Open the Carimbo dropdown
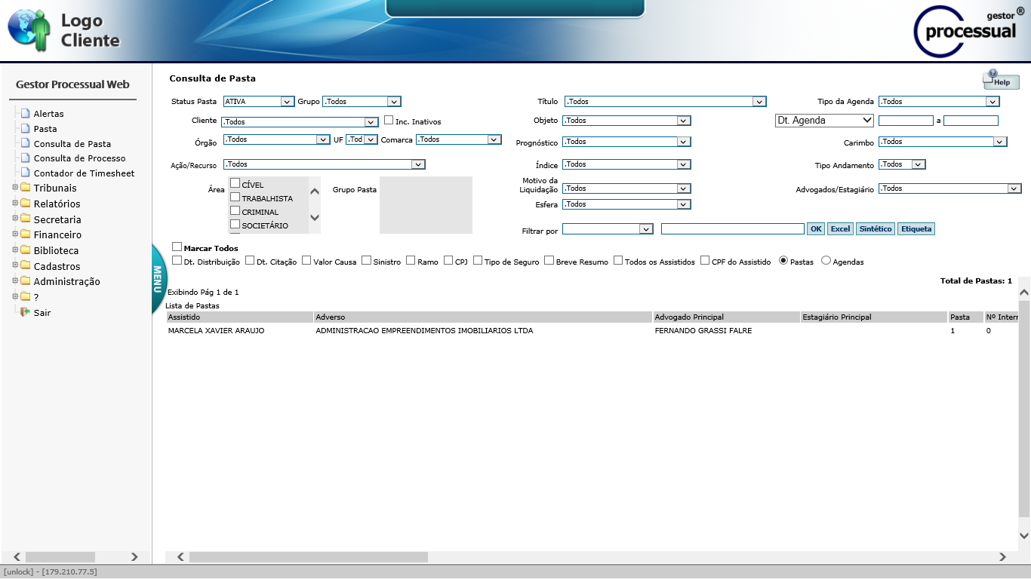The width and height of the screenshot is (1031, 579). tap(943, 142)
